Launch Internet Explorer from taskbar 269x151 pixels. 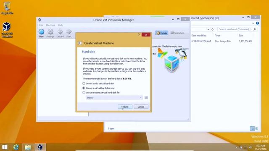coord(16,147)
